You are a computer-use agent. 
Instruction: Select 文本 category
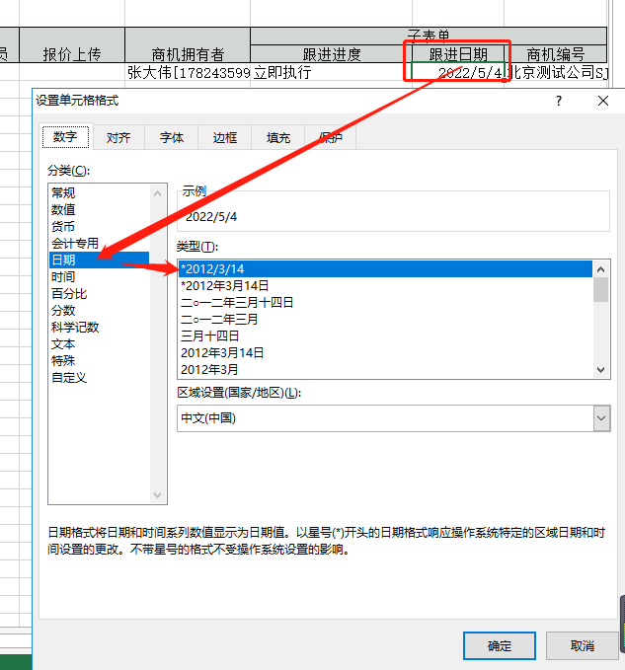pyautogui.click(x=99, y=344)
